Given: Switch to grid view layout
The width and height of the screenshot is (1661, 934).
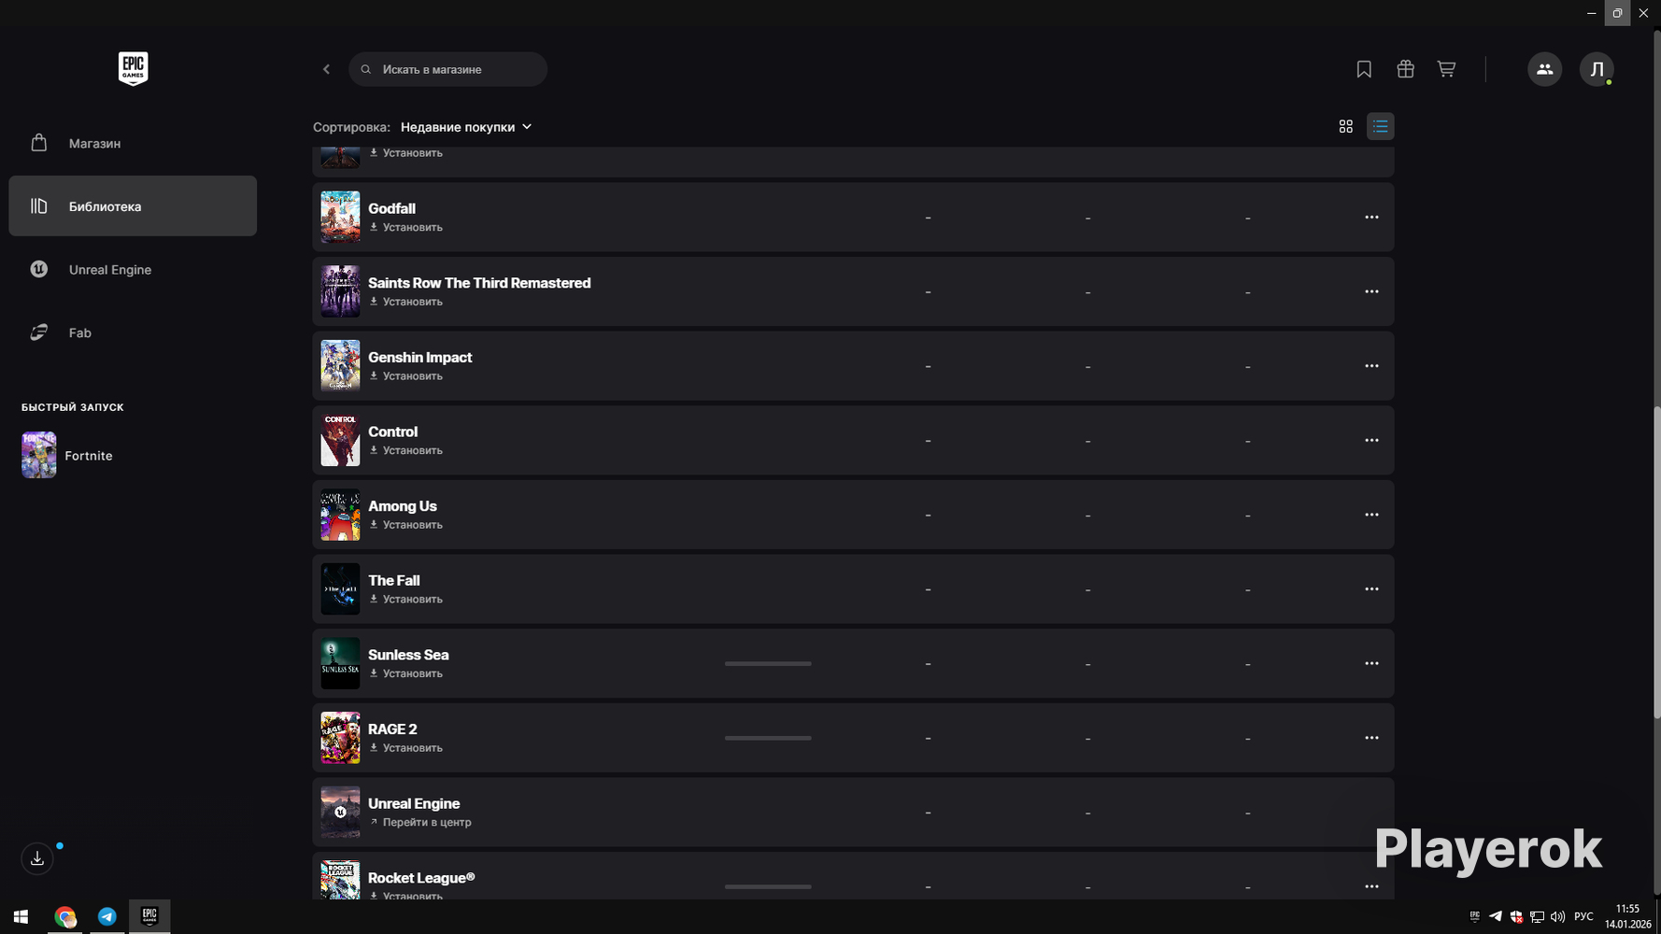Looking at the screenshot, I should [1345, 126].
